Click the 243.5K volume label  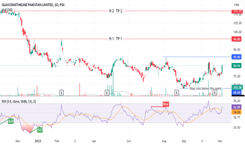click(x=237, y=88)
